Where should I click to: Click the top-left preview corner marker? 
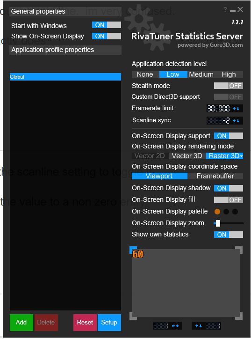pyautogui.click(x=133, y=250)
